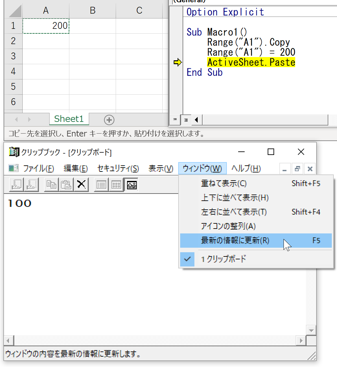Click the Procedure View icon in VBA editor
Image resolution: width=337 pixels, height=367 pixels.
[175, 120]
